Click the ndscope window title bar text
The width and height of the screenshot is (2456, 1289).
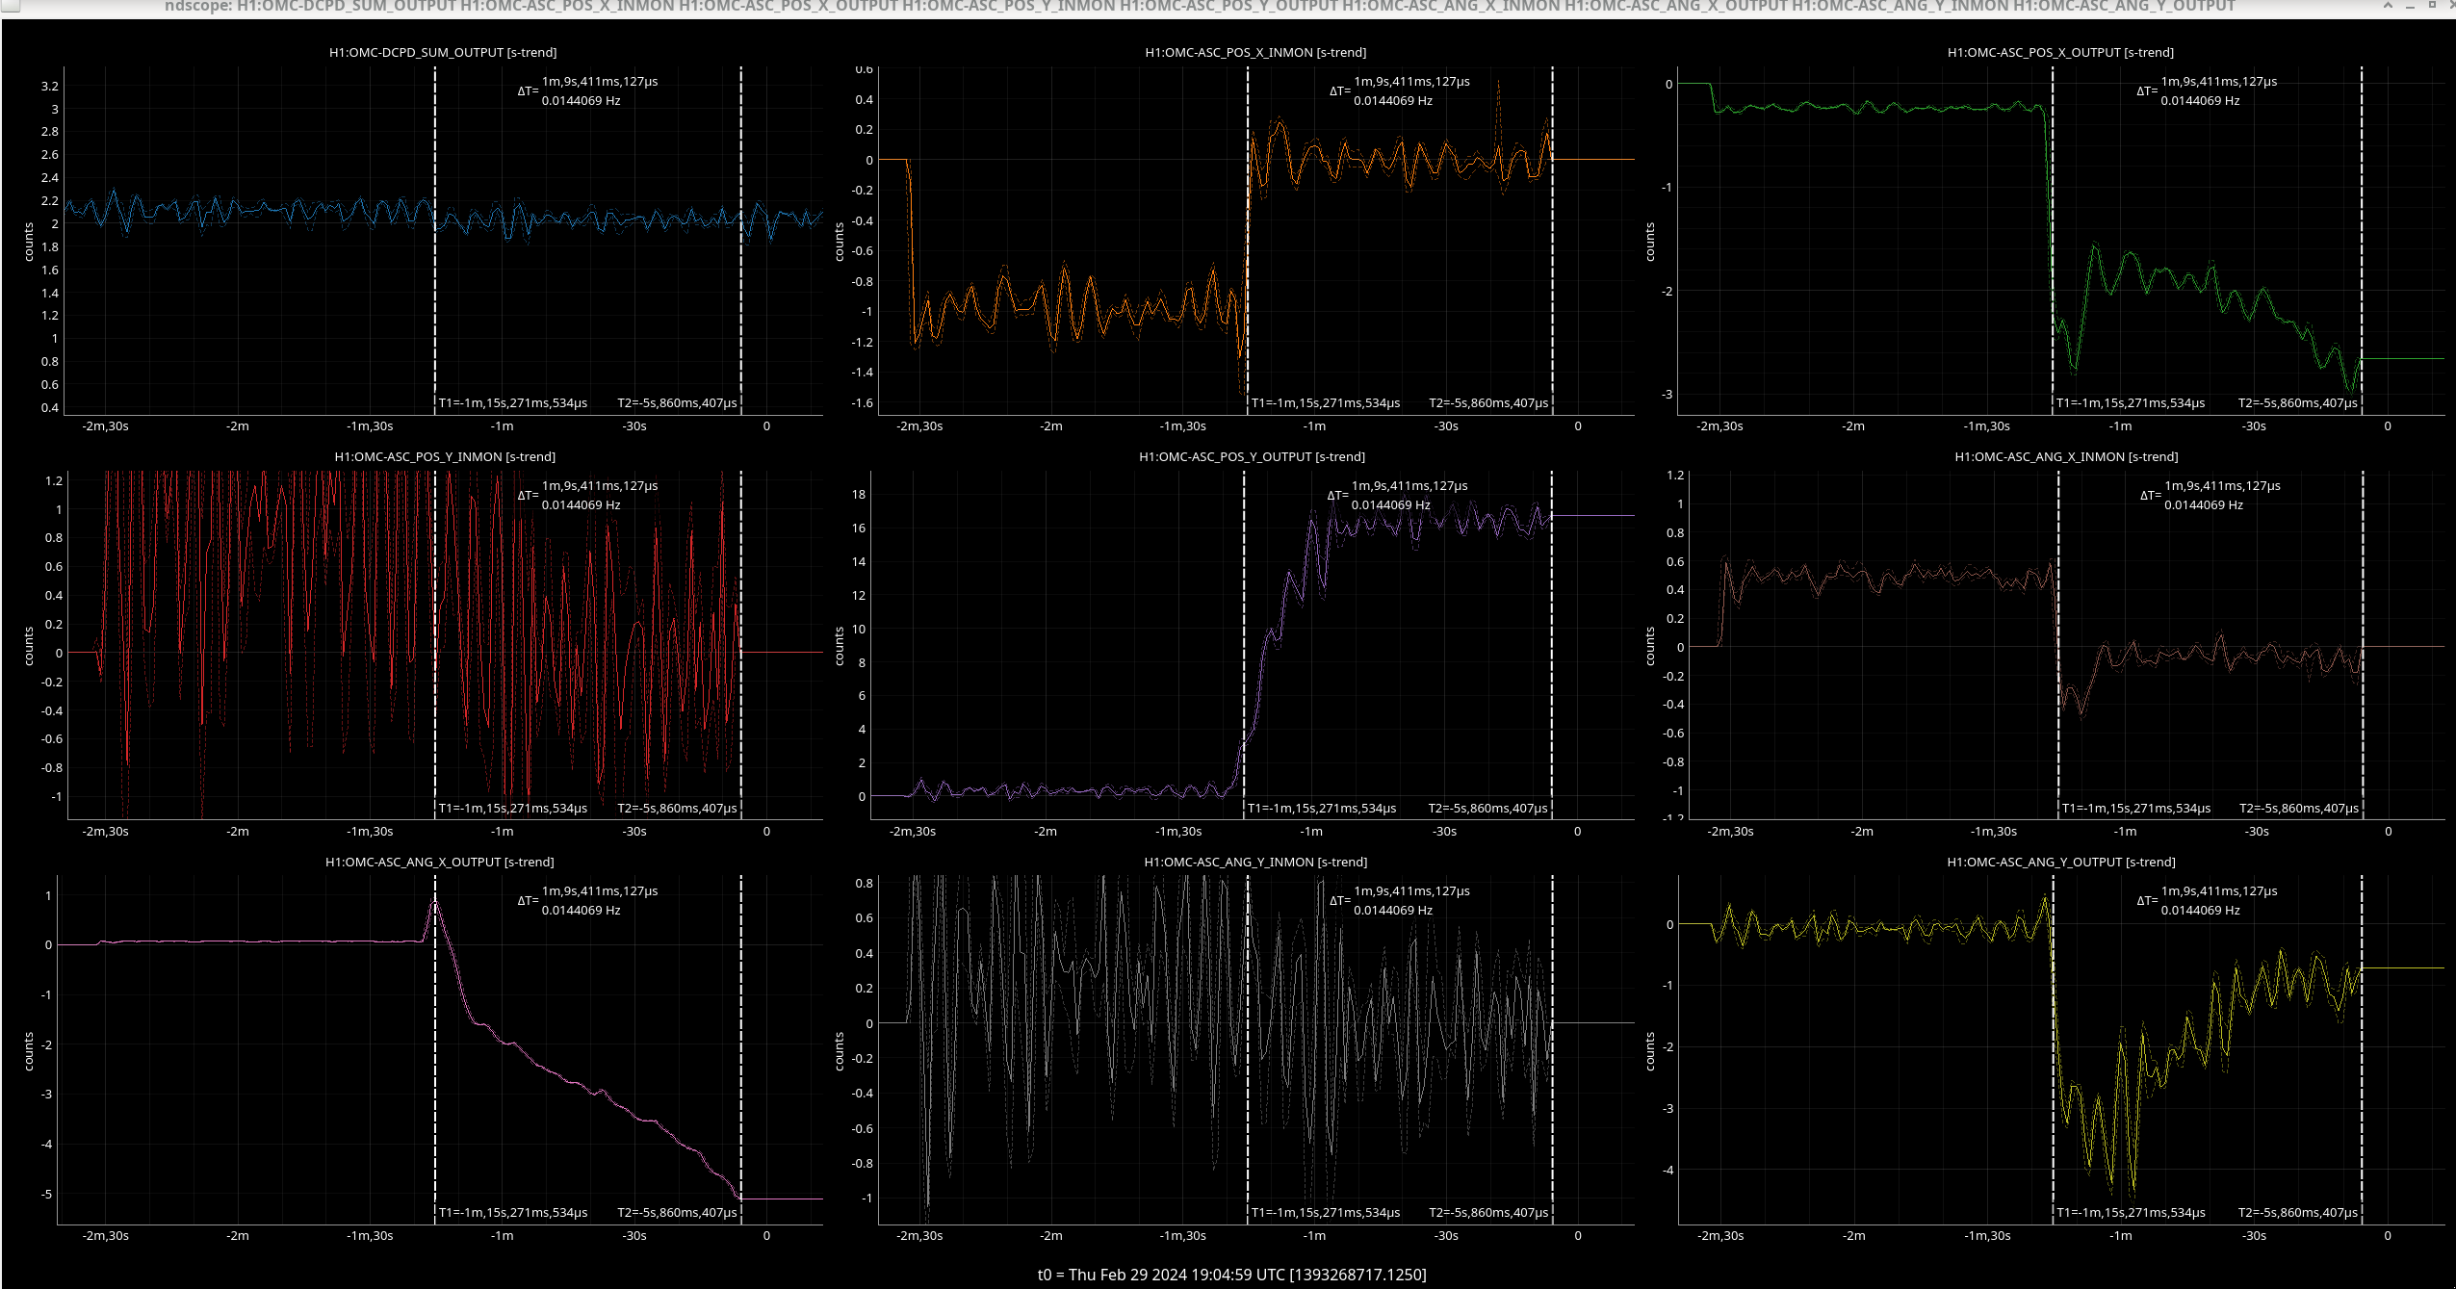click(1199, 7)
